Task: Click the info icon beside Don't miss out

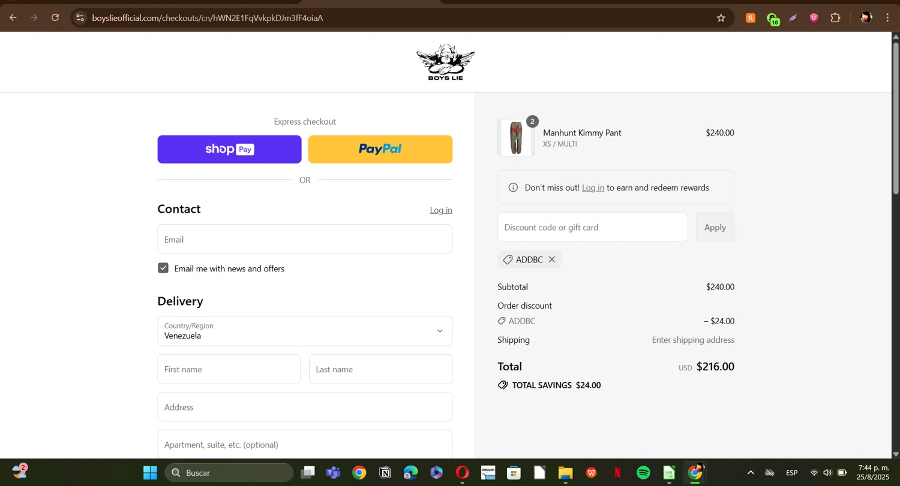Action: [513, 188]
